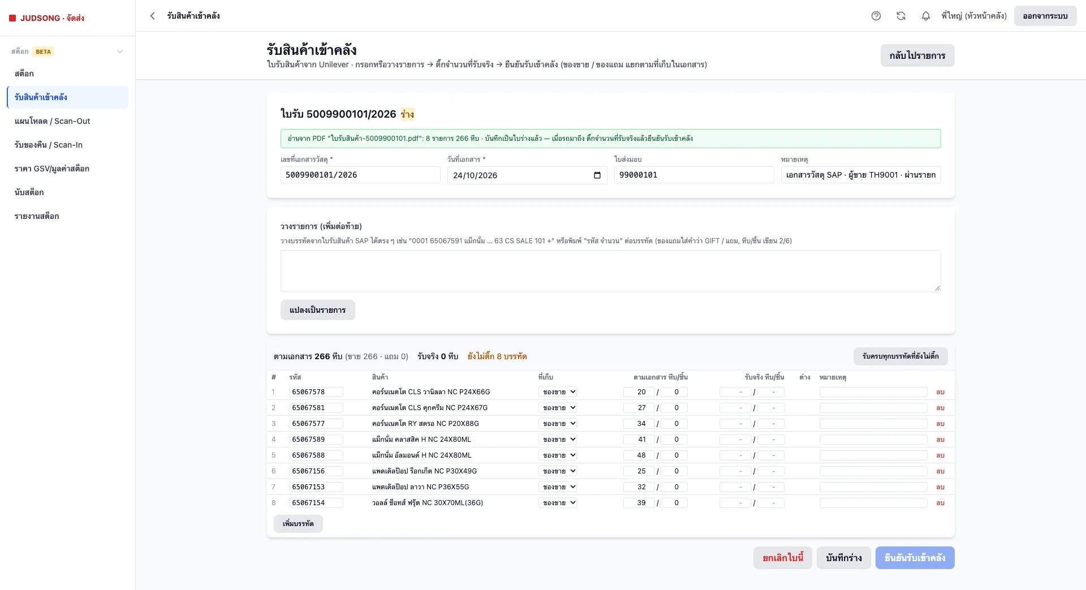Open the notifications bell icon
Viewport: 1086px width, 590px height.
click(x=926, y=16)
